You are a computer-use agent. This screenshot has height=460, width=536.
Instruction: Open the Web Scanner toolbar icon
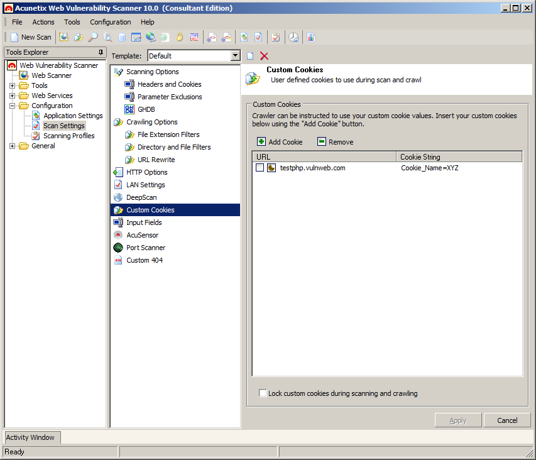64,37
